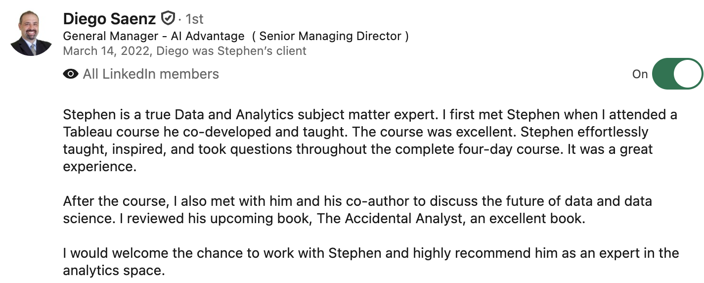Screen dimensions: 704x283
Task: Turn off the recommendation visibility toggle
Action: 677,74
